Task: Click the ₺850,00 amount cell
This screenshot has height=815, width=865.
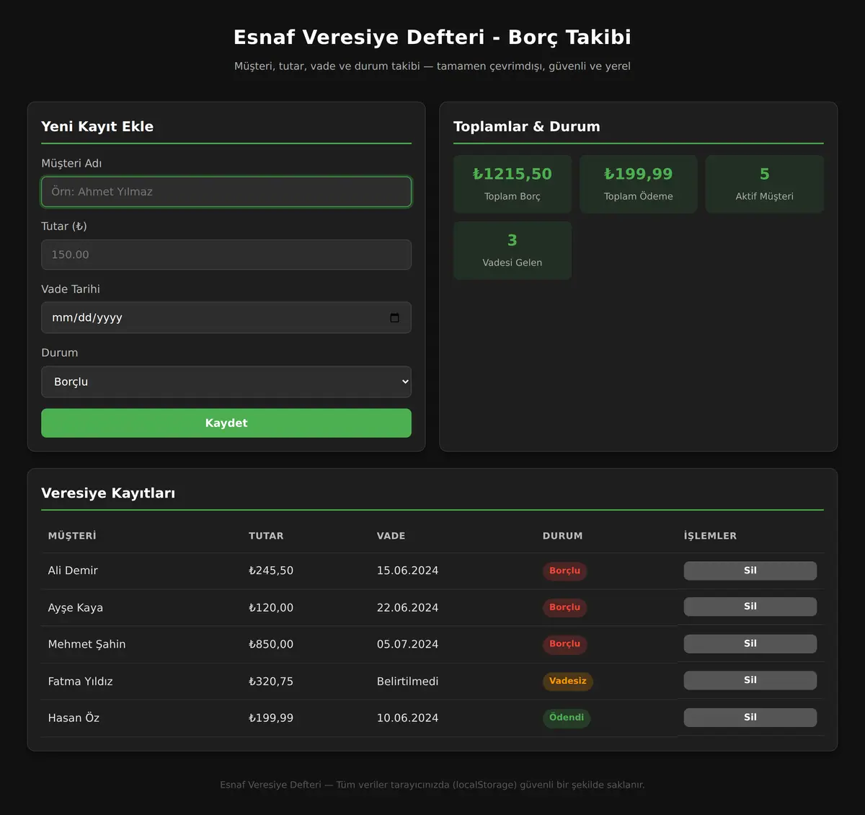Action: 271,644
